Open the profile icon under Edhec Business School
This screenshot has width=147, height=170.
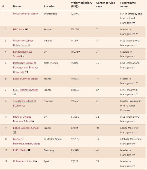[14, 132]
